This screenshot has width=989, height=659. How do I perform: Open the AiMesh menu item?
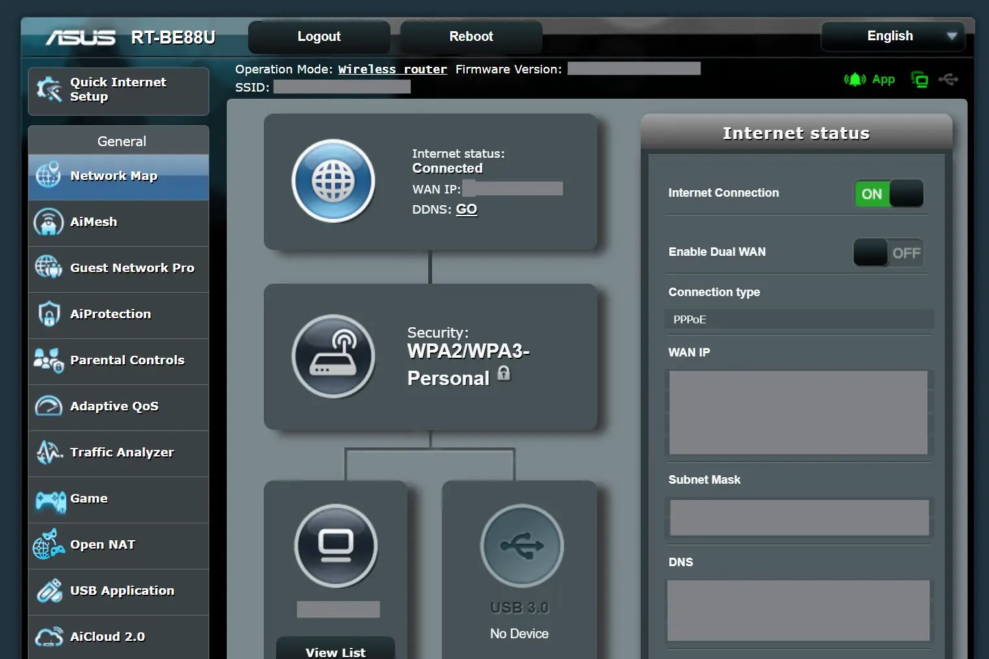(x=119, y=223)
